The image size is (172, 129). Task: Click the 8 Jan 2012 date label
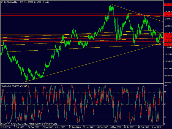click(157, 127)
